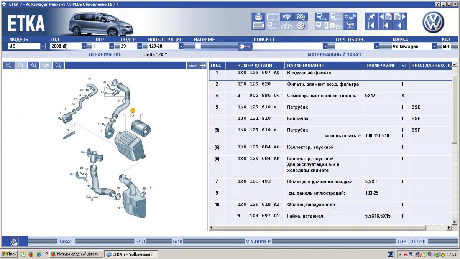Click the single-bar back arrow icon
This screenshot has width=460, height=259.
386,26
